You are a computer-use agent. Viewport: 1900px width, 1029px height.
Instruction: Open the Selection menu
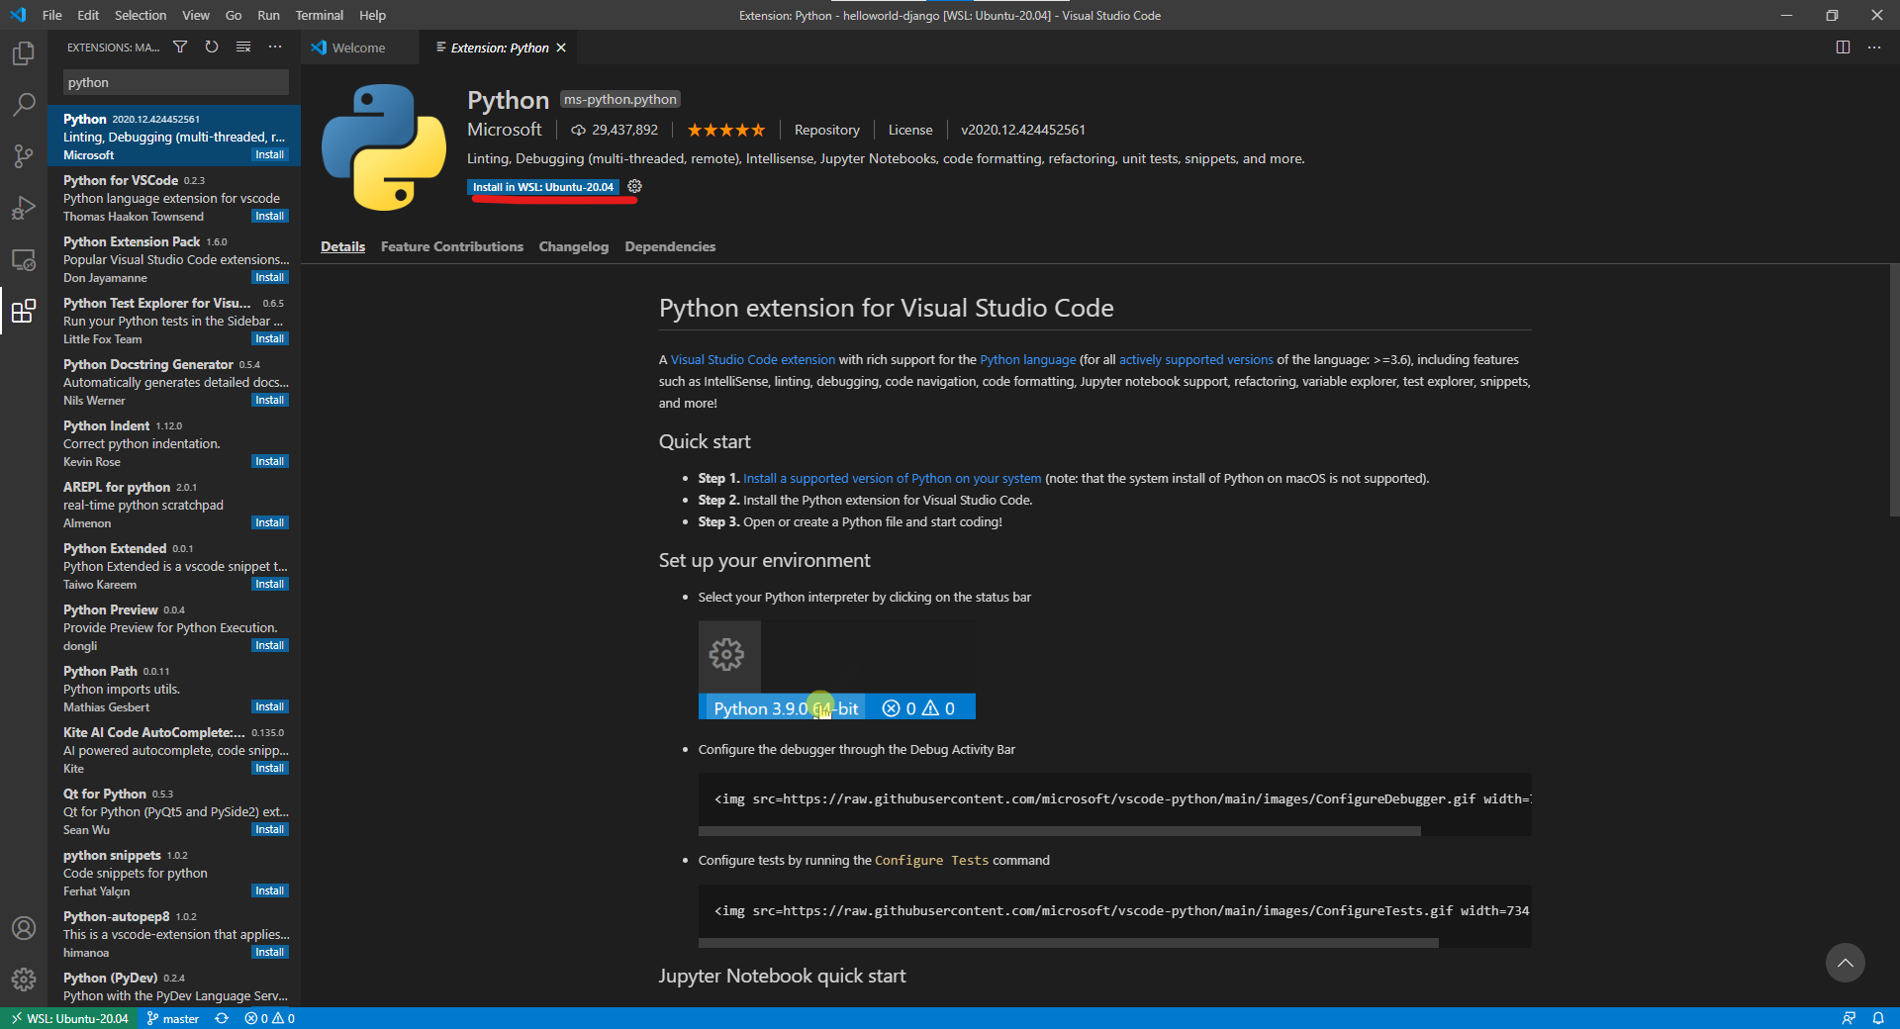pos(141,15)
